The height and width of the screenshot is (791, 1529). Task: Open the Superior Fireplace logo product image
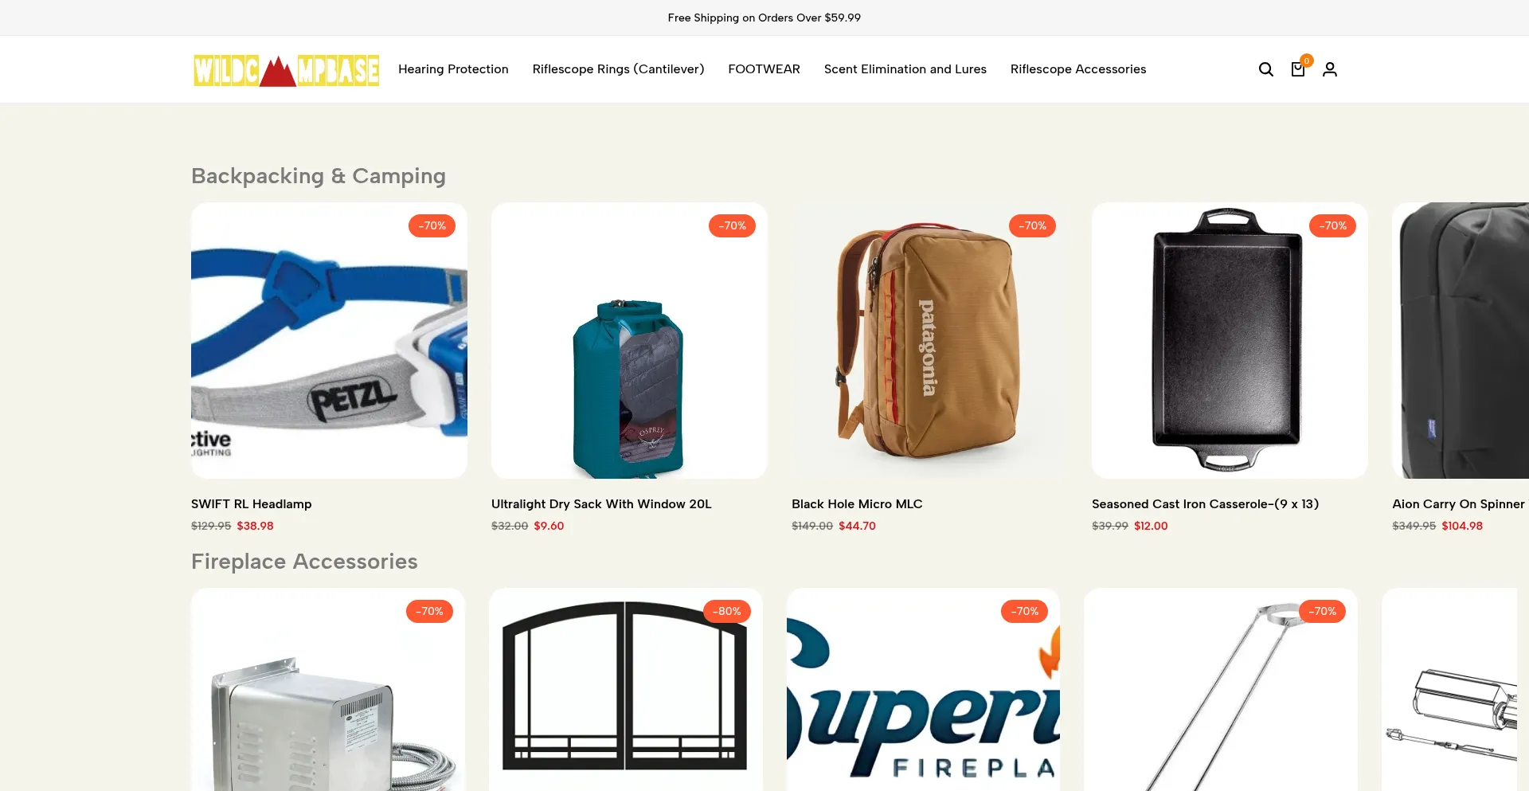(923, 690)
